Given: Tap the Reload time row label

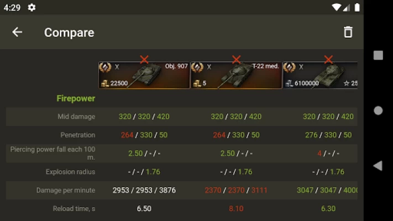Looking at the screenshot, I should 74,208.
